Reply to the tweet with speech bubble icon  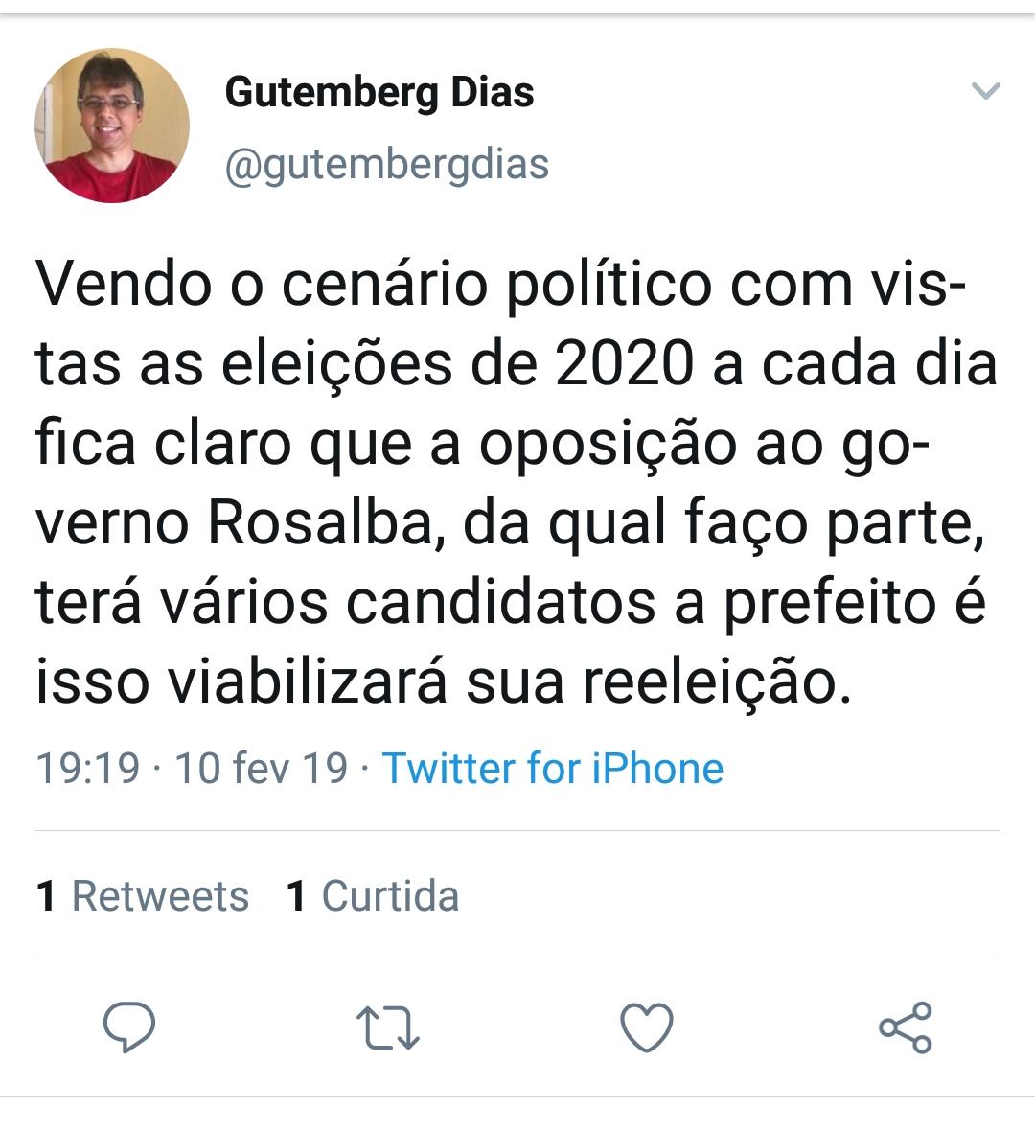click(128, 1027)
